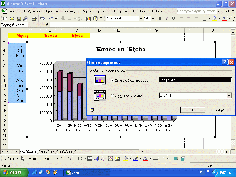Insert Picture from File icon
This screenshot has height=177, width=236.
[x=117, y=159]
